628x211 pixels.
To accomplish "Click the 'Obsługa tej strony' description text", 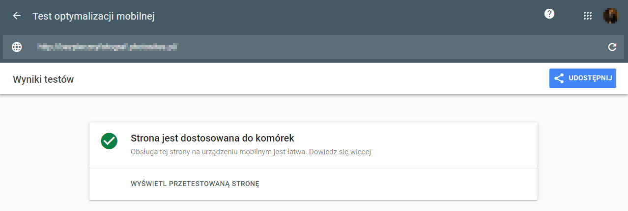I will click(219, 152).
